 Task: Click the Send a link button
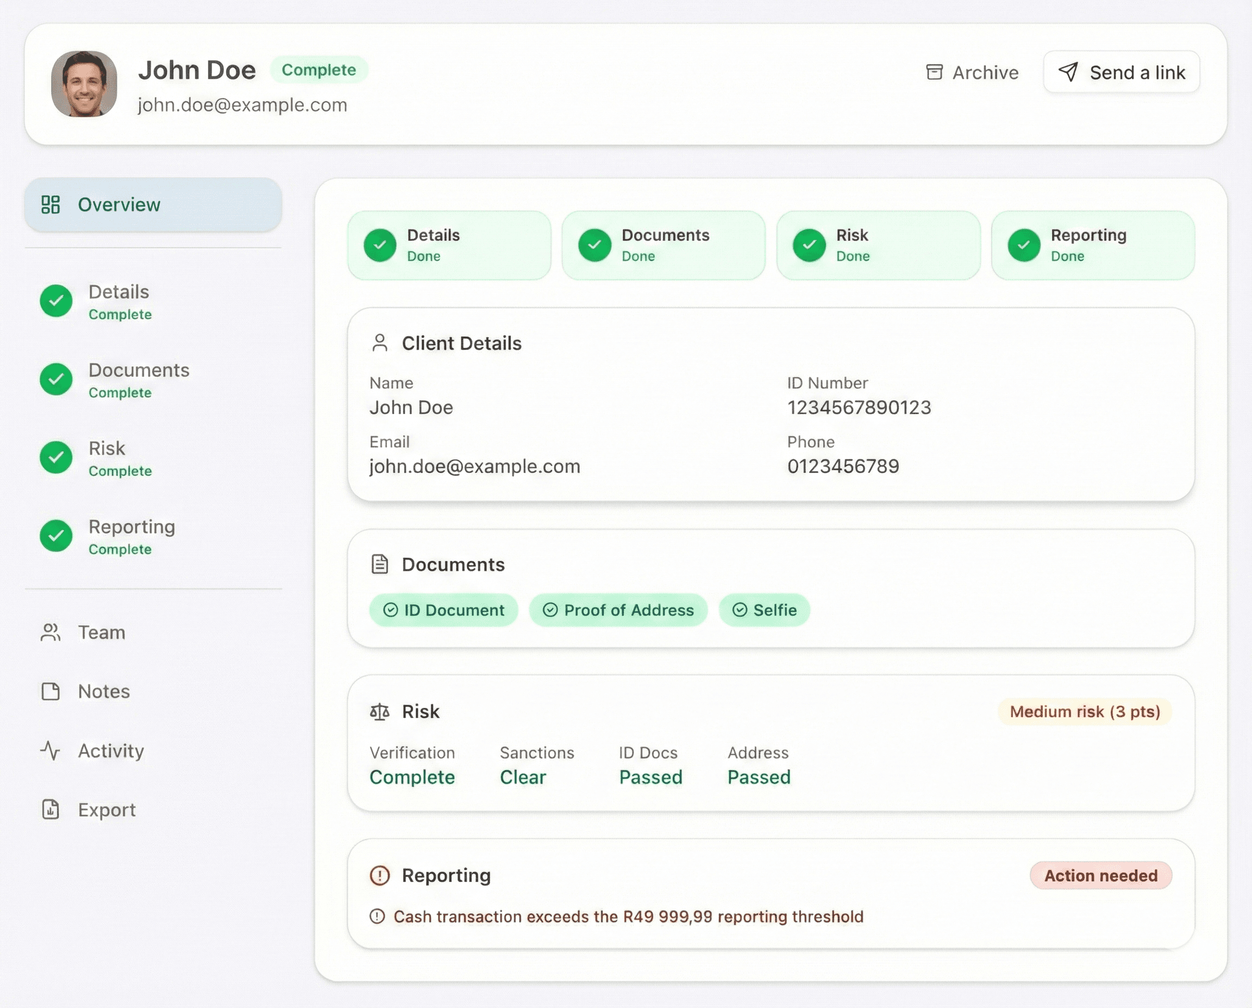tap(1120, 72)
